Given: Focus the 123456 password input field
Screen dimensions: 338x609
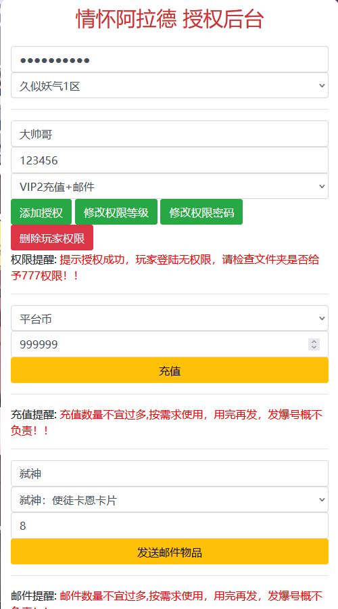Looking at the screenshot, I should (170, 160).
